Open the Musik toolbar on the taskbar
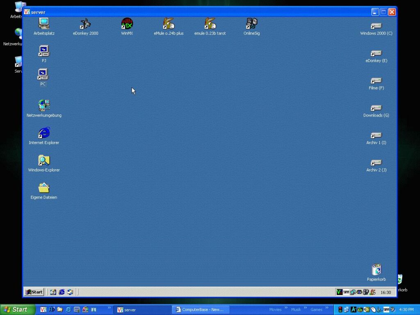This screenshot has height=315, width=420. (296, 310)
